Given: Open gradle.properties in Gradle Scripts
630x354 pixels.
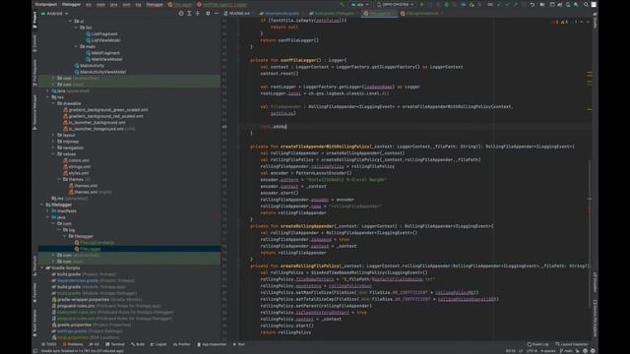Looking at the screenshot, I should [x=74, y=324].
